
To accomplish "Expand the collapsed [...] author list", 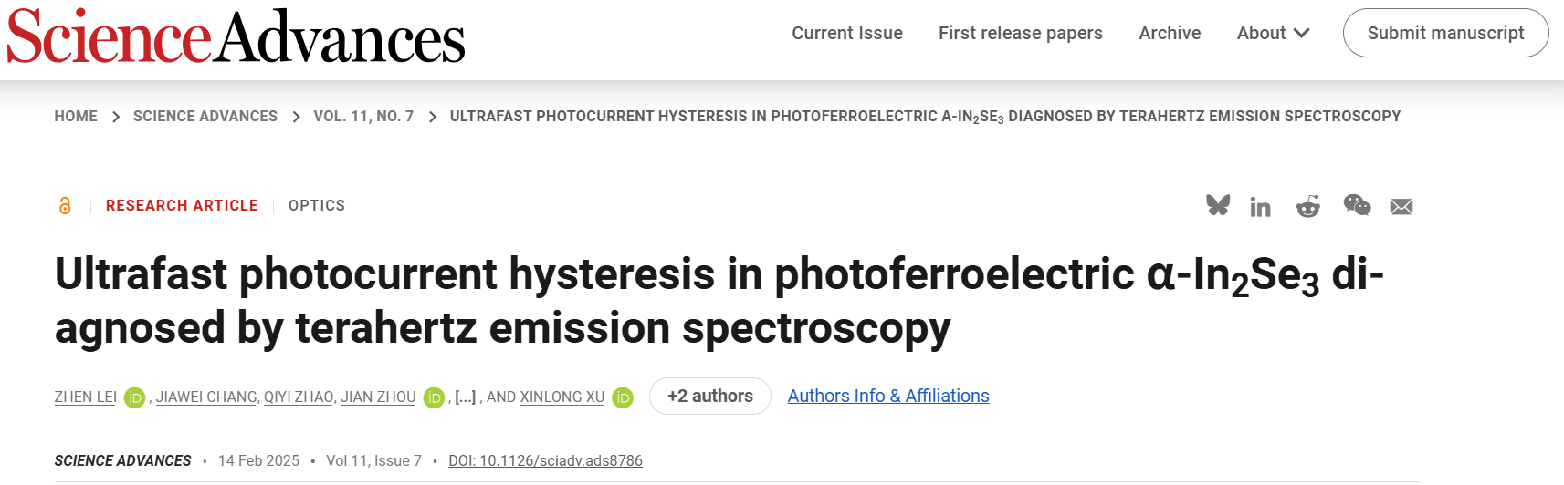I will coord(466,397).
